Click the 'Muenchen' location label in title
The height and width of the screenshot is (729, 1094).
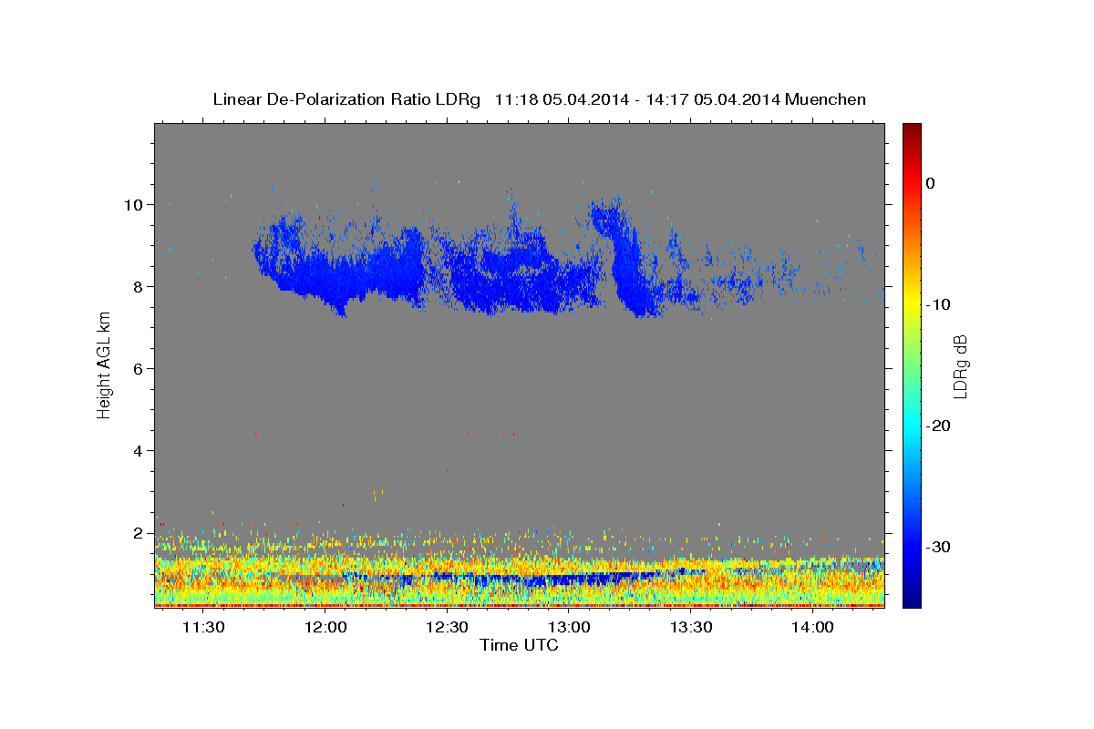pos(826,99)
